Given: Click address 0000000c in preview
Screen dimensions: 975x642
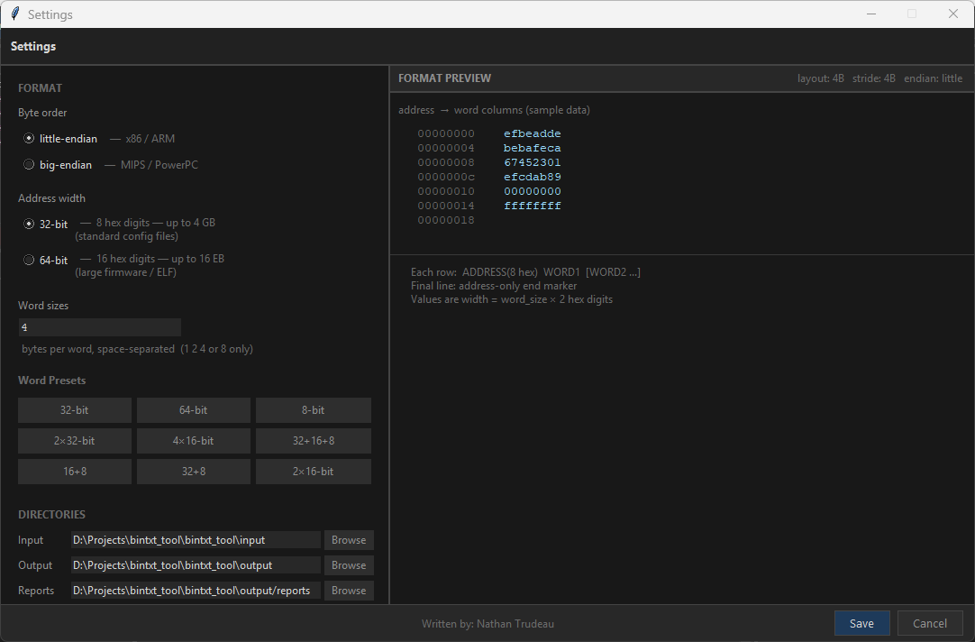Looking at the screenshot, I should 446,177.
